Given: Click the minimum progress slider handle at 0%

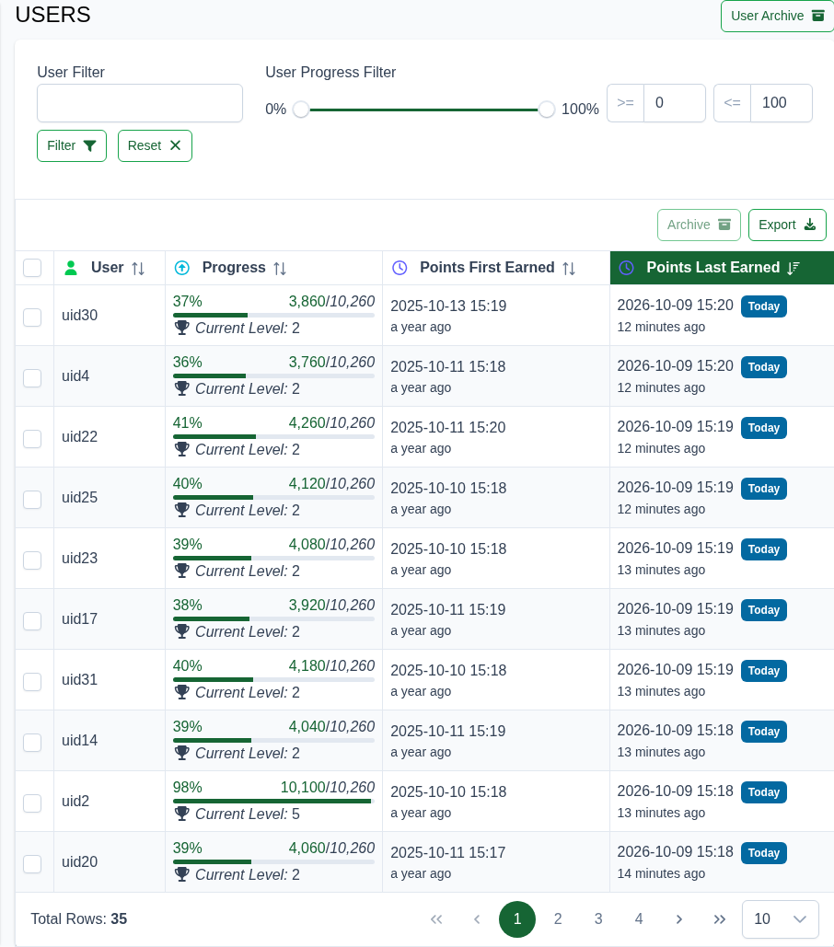Looking at the screenshot, I should pyautogui.click(x=301, y=110).
